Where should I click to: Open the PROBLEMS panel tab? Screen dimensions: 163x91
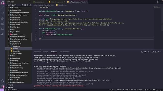37,52
